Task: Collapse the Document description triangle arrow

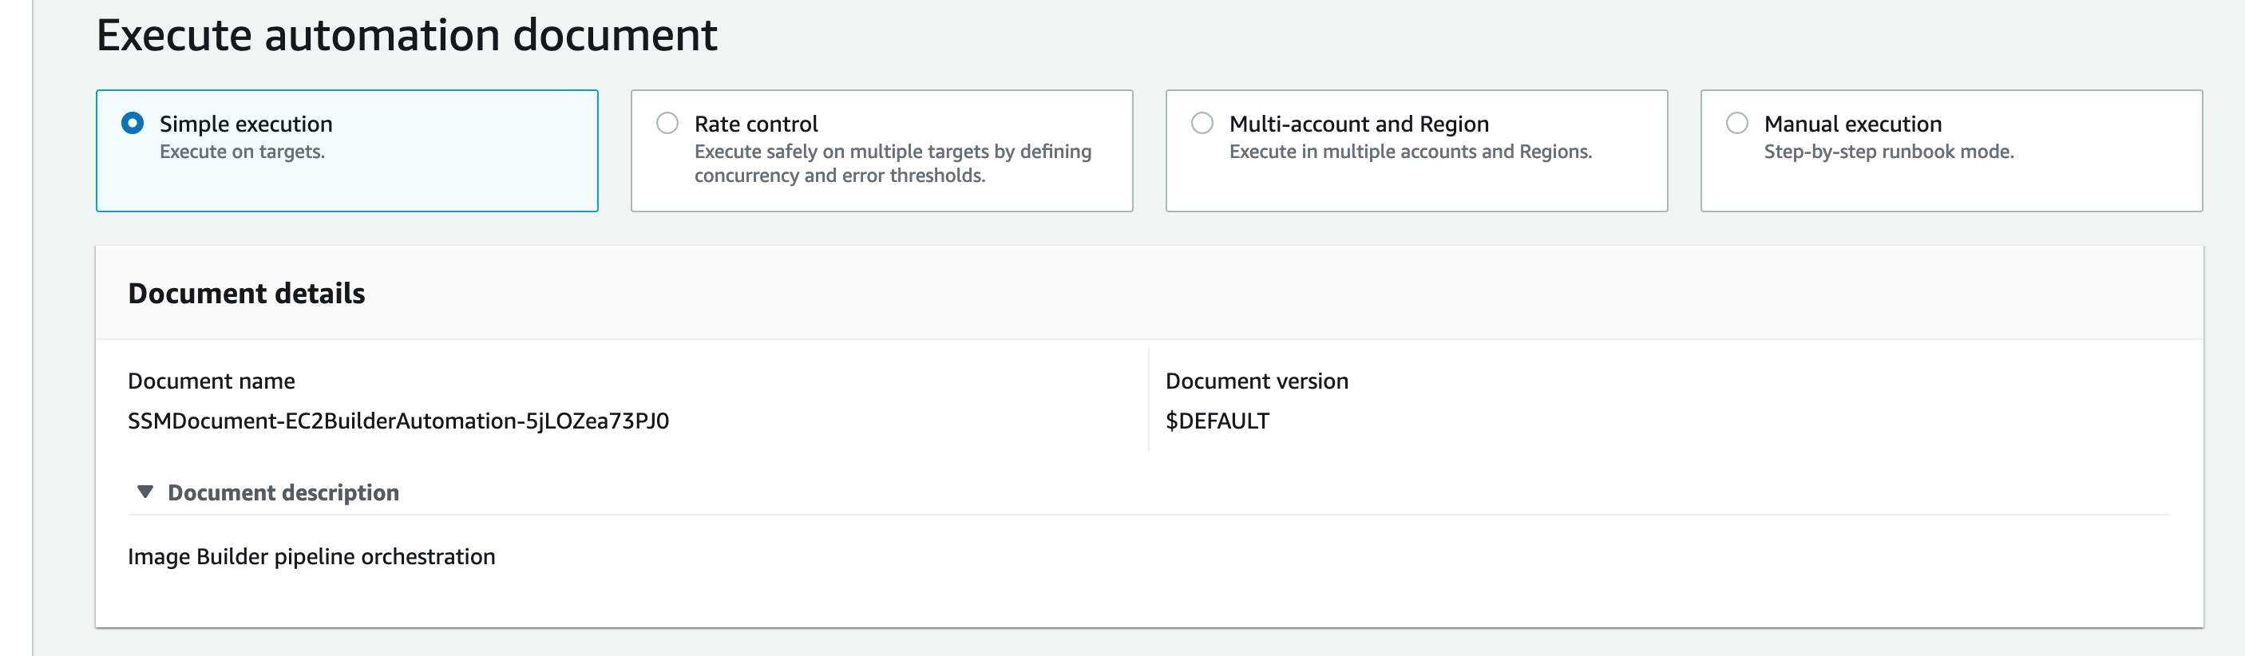Action: [x=145, y=492]
